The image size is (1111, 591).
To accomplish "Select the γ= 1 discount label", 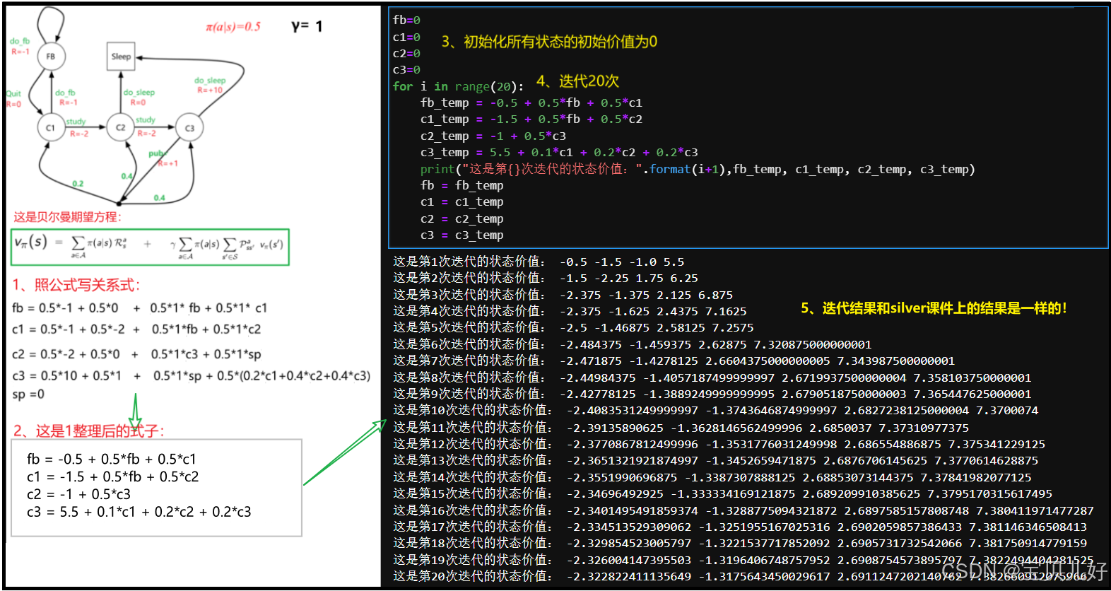I will 307,27.
